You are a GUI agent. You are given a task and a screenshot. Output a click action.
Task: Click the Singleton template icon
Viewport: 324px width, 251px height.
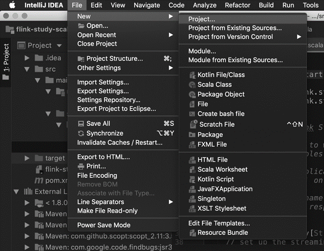point(193,199)
